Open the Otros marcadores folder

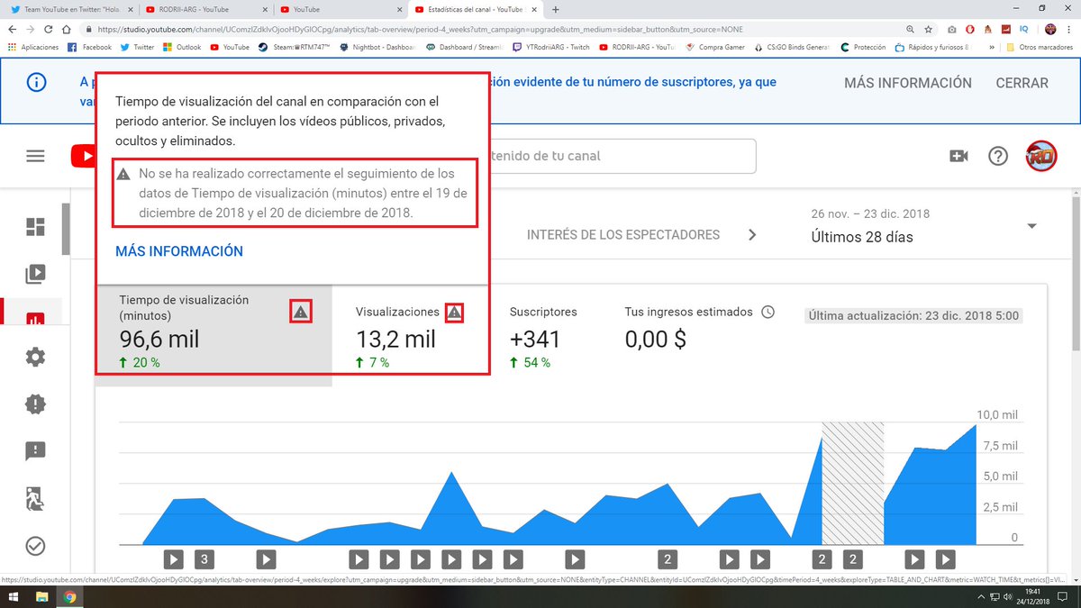click(x=1040, y=47)
